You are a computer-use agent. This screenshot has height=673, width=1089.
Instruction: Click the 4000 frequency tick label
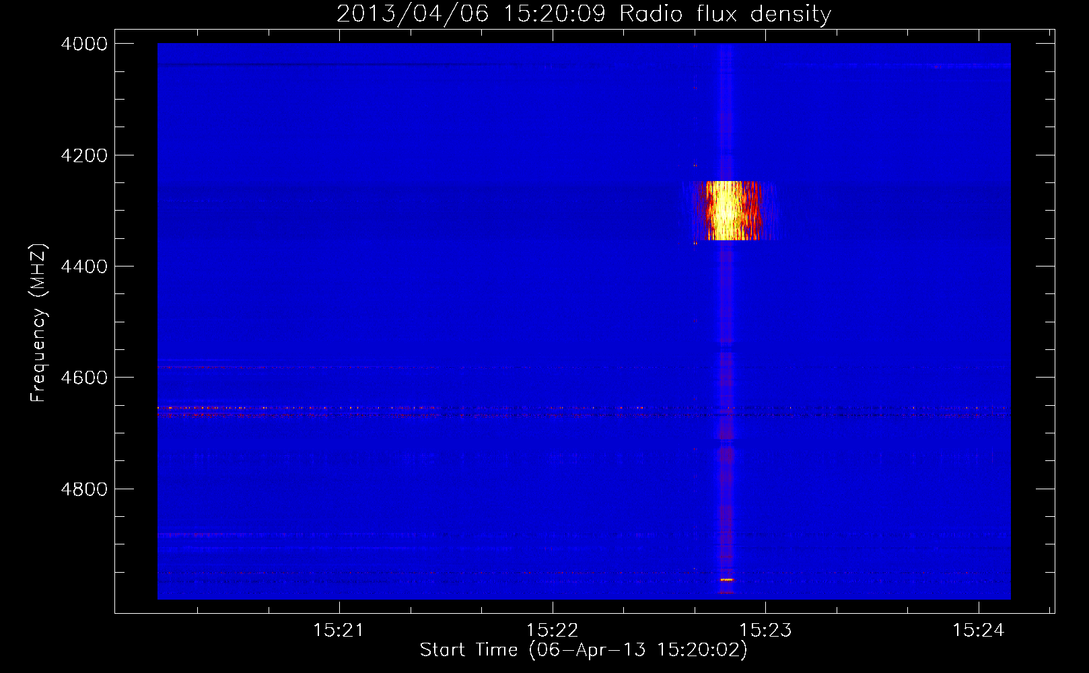[x=84, y=44]
